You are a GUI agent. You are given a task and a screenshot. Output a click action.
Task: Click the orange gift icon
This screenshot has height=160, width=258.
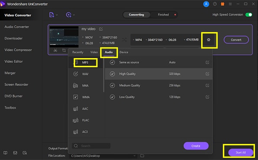point(222,4)
